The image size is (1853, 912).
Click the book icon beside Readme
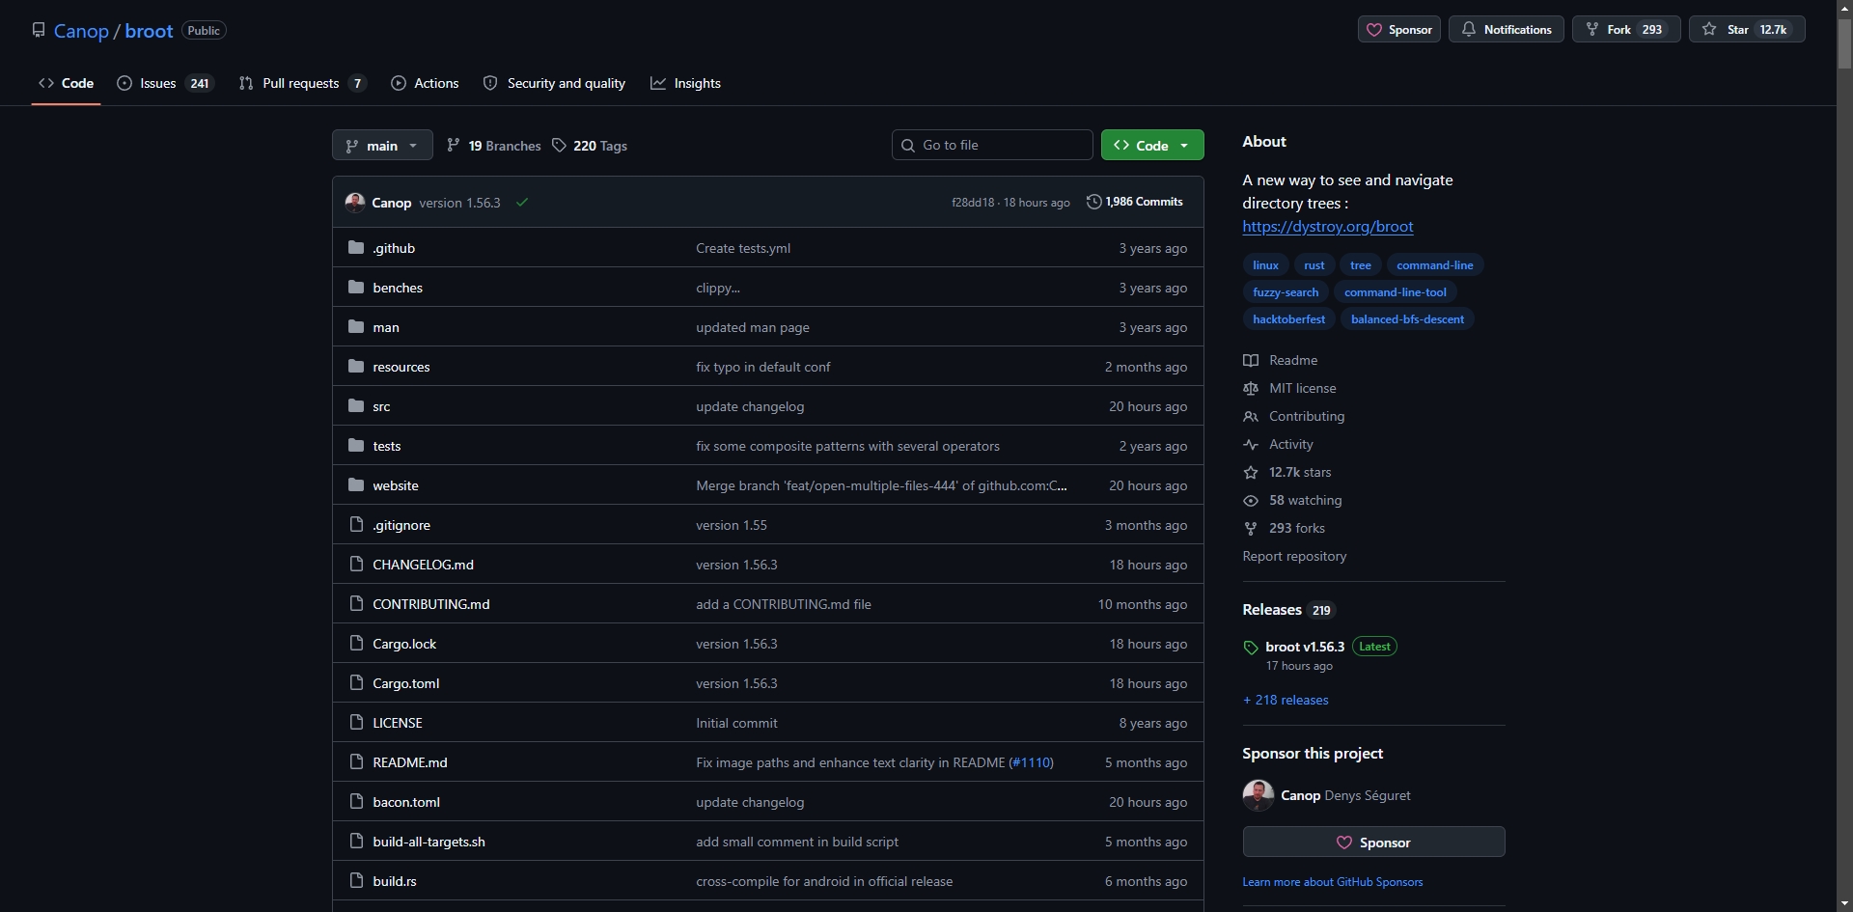[x=1251, y=360]
